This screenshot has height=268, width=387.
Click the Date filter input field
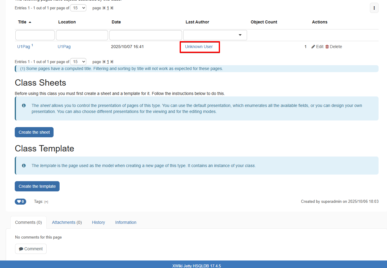pos(145,35)
